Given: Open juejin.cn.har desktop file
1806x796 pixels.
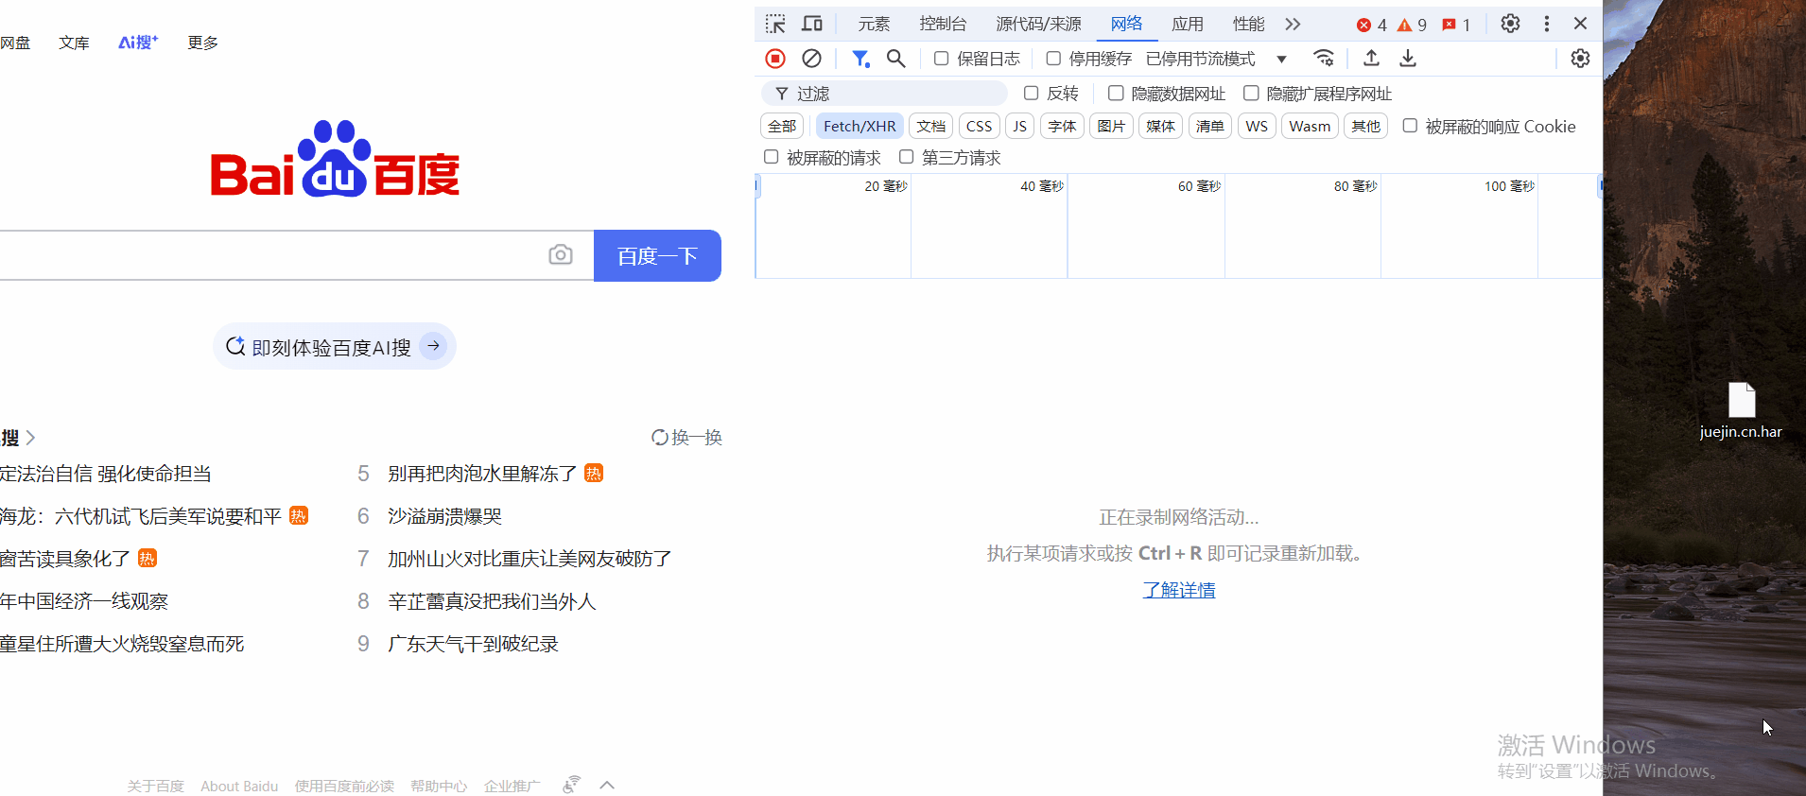Looking at the screenshot, I should [1741, 411].
